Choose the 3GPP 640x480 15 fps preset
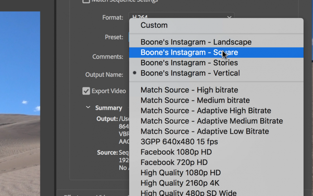The image size is (313, 196). pyautogui.click(x=179, y=142)
